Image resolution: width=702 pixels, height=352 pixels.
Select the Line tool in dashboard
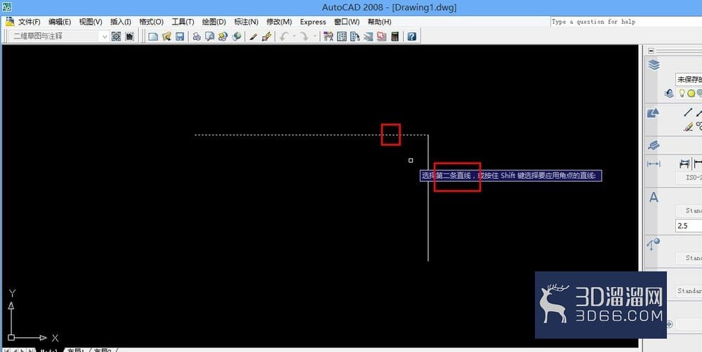click(x=688, y=113)
